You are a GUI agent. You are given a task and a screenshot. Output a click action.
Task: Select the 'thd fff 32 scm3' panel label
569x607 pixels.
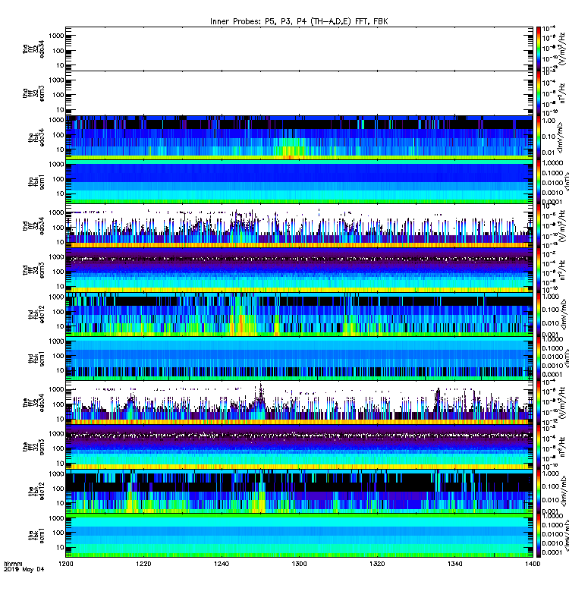[33, 270]
